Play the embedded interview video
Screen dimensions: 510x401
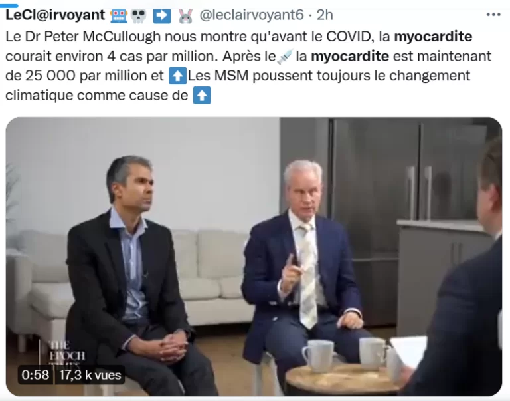(x=254, y=257)
